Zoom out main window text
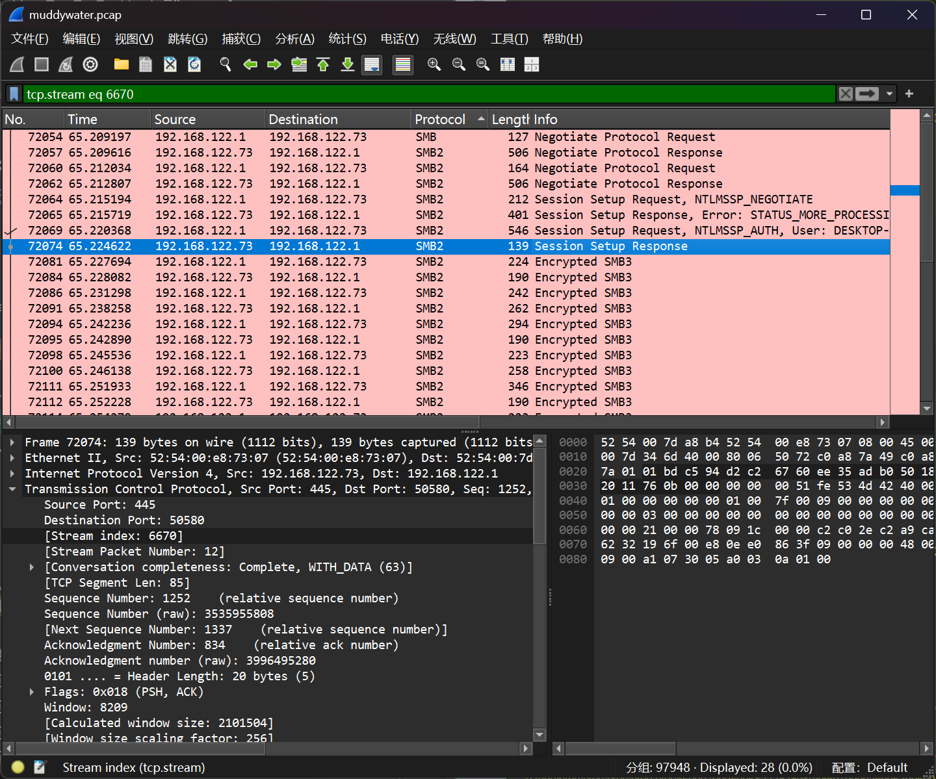Screen dimensions: 936x779 pyautogui.click(x=459, y=64)
